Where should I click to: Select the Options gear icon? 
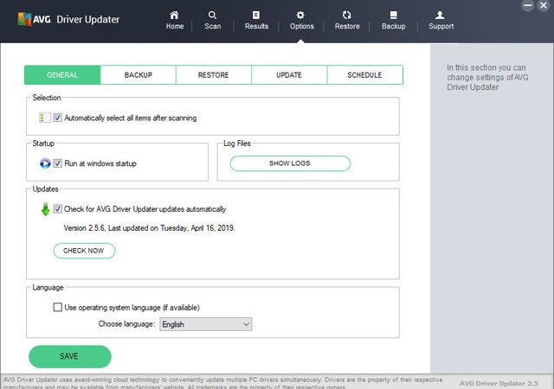(300, 16)
